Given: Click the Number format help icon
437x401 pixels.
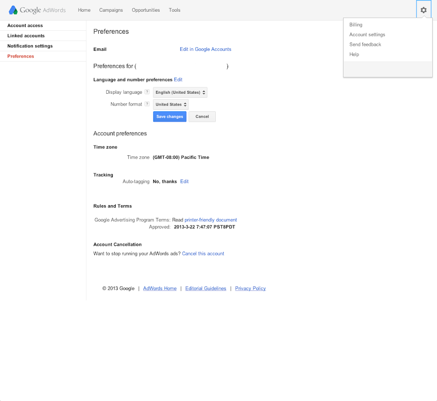Looking at the screenshot, I should (147, 104).
